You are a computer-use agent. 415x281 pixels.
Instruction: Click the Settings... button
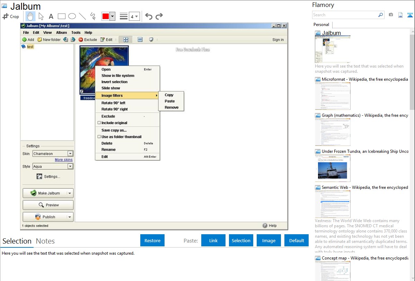pos(48,177)
